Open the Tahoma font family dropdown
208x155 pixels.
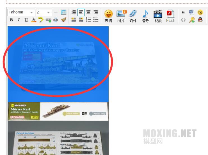click(x=21, y=12)
